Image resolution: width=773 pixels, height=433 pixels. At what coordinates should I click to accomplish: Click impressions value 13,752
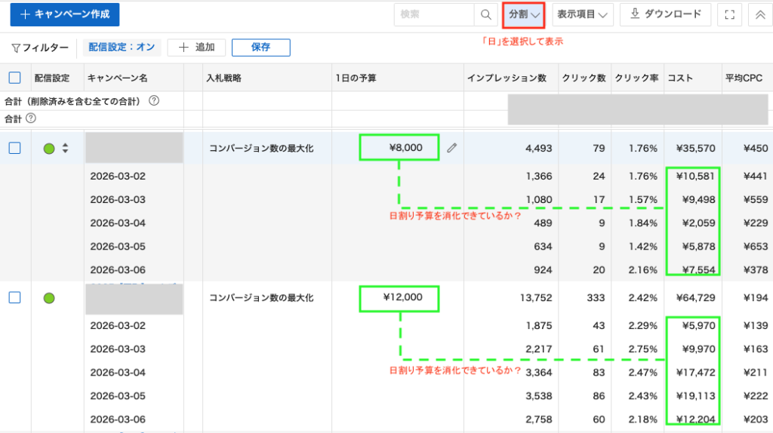[x=536, y=297]
